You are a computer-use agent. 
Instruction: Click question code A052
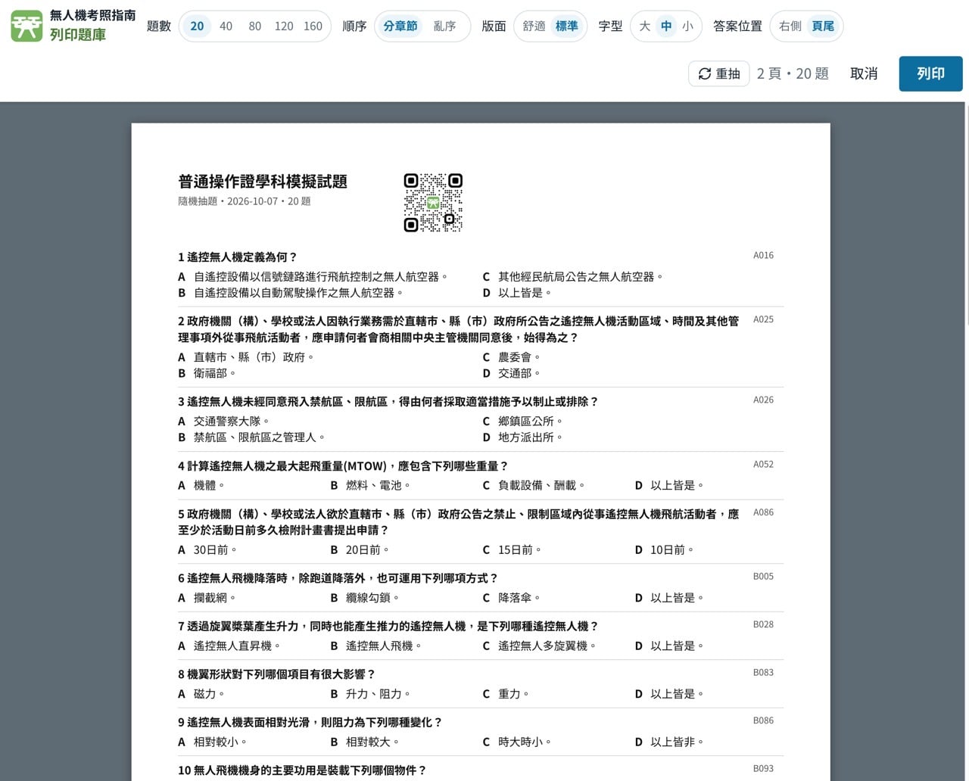coord(763,464)
